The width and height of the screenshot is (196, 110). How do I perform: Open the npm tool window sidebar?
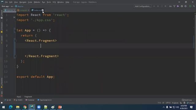pos(2,94)
